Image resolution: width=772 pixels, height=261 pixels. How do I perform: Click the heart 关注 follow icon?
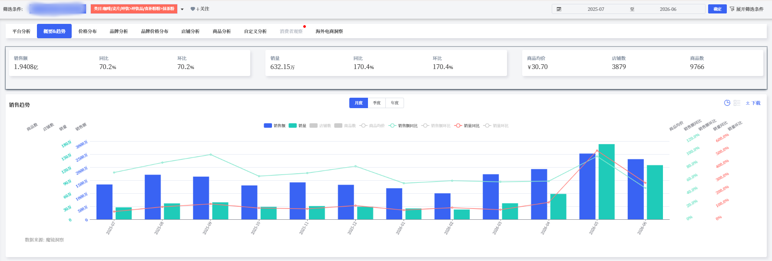tap(192, 9)
